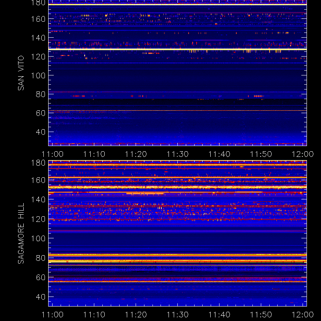Screen dimensions: 321x321
Task: Click the SAN VITO axis label
Action: pyautogui.click(x=21, y=73)
